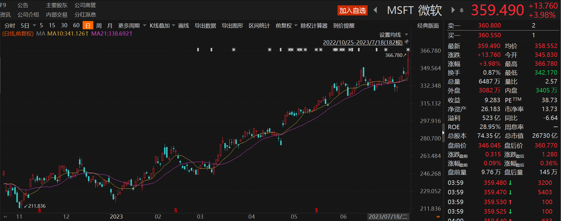The height and width of the screenshot is (221, 561).
Task: Switch to weekly 周 period
Action: click(99, 26)
